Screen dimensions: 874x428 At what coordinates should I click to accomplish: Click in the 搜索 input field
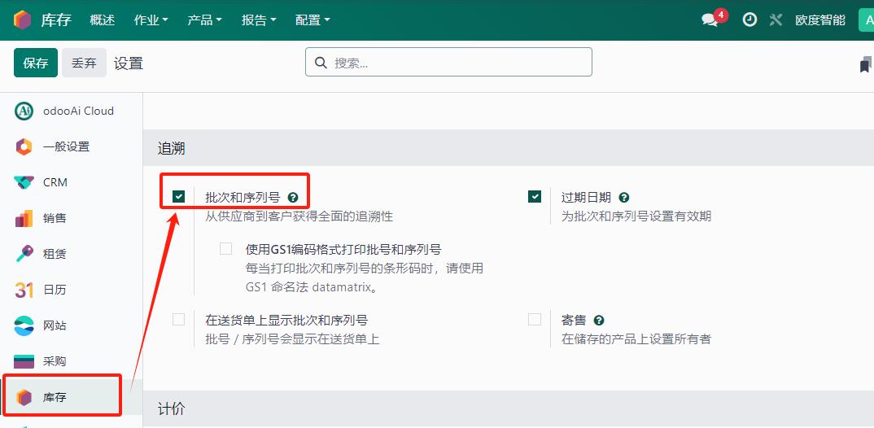tap(448, 62)
